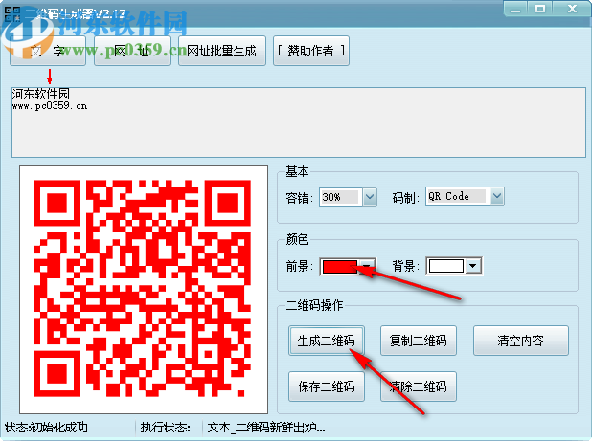Click the 保存二维码 save button
Screen dimensions: 592x441
tap(327, 386)
